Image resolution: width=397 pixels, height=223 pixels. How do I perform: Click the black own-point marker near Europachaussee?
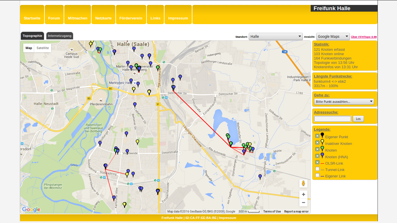158,191
